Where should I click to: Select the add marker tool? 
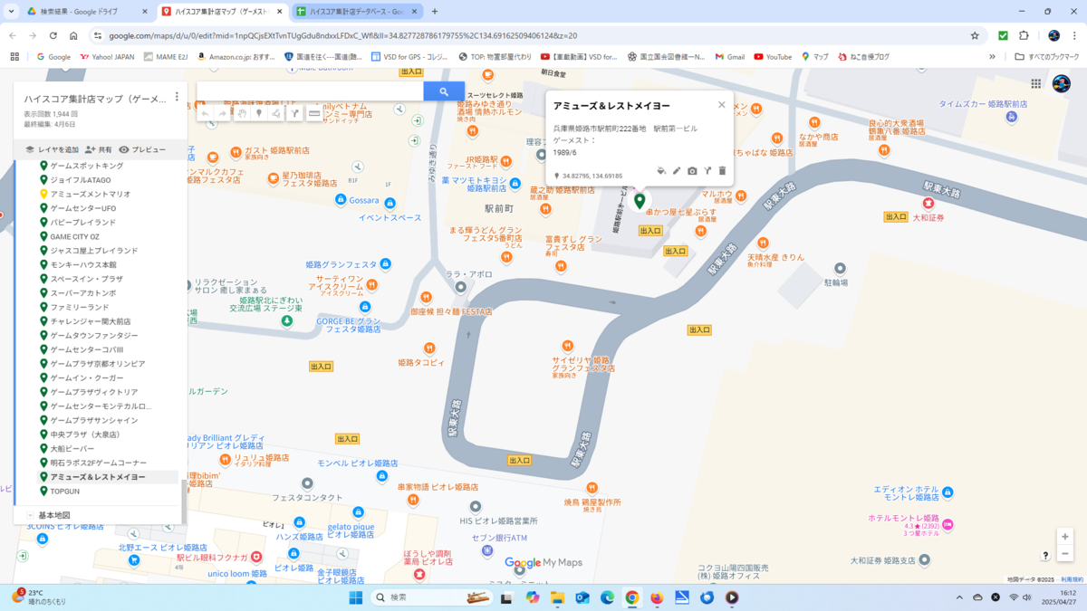click(259, 114)
